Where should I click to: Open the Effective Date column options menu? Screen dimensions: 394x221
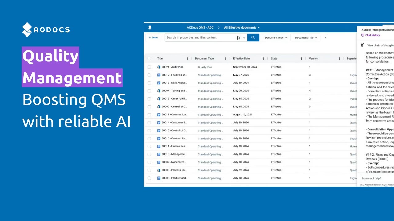pyautogui.click(x=263, y=58)
